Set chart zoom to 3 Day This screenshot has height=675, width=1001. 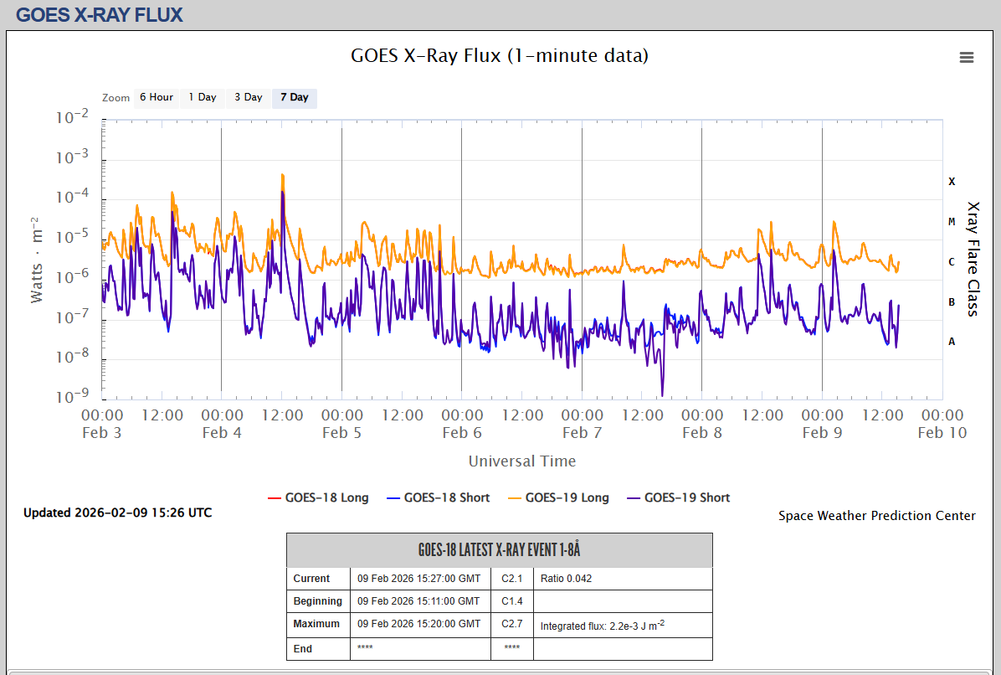click(248, 97)
